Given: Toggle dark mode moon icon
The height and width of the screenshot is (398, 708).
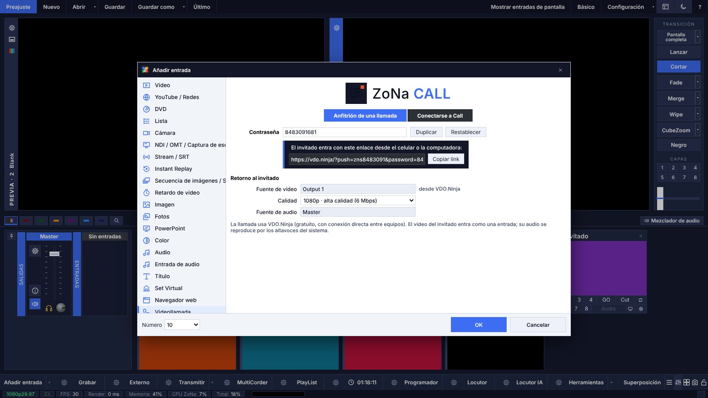Looking at the screenshot, I should (683, 7).
